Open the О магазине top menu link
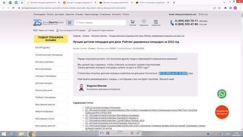Screen dimensions: 243x137 (x=105, y=14)
